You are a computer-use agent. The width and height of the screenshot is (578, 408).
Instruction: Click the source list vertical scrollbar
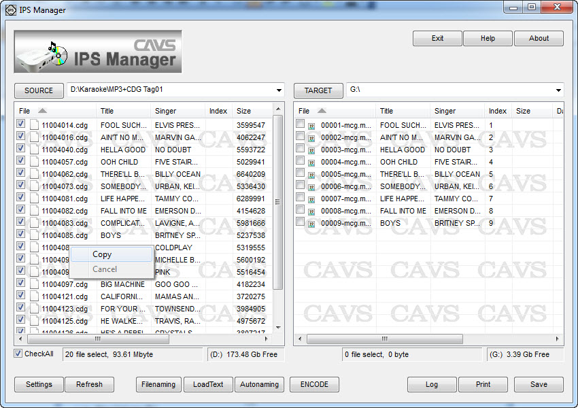click(278, 201)
